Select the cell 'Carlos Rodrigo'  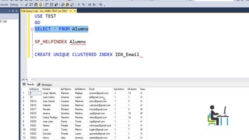51,117
